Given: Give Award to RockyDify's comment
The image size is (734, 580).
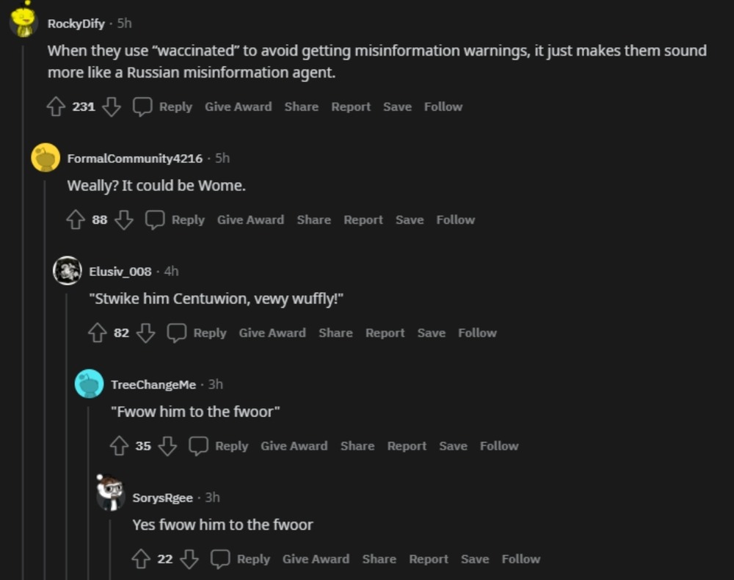Looking at the screenshot, I should (238, 107).
